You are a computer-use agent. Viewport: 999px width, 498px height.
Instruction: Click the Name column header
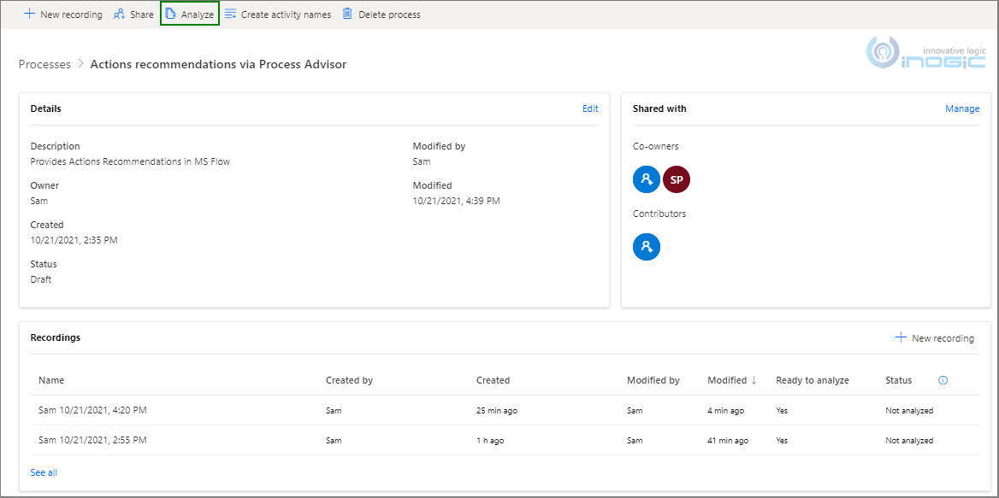[x=51, y=380]
